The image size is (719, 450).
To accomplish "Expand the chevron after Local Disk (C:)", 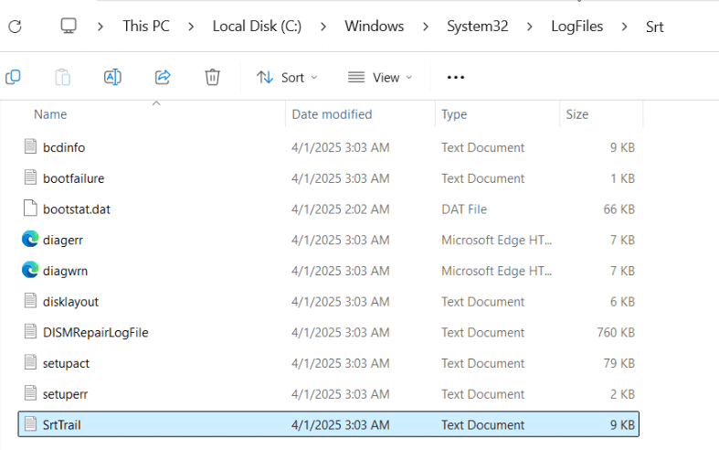I will pyautogui.click(x=323, y=27).
